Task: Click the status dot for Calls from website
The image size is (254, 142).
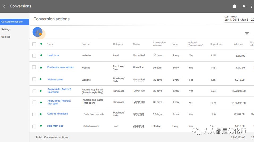Action: coord(41,114)
